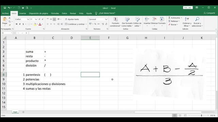The height and width of the screenshot is (122, 218).
Task: Open print preview from quick access toolbar
Action: coord(27,8)
